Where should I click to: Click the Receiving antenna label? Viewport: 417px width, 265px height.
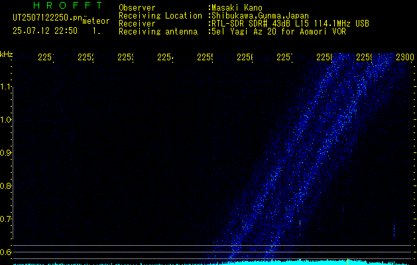pyautogui.click(x=158, y=32)
